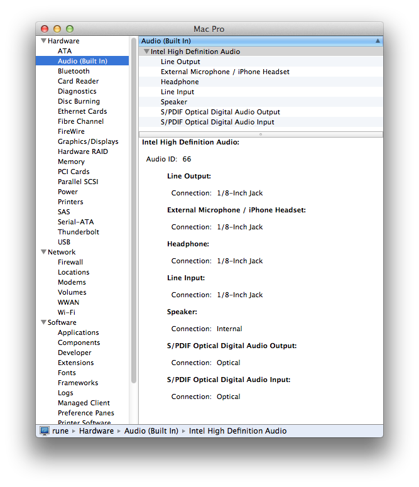Open Applications under Software
This screenshot has width=419, height=487.
(x=79, y=333)
